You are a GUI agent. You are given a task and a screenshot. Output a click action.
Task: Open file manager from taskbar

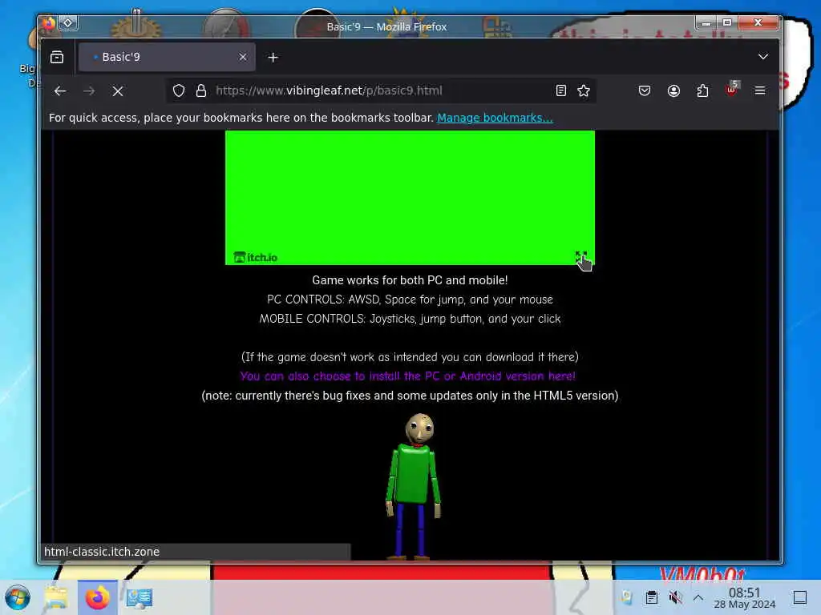click(x=56, y=597)
